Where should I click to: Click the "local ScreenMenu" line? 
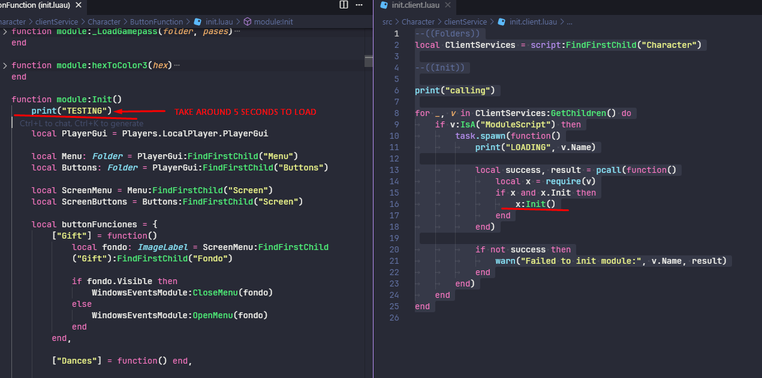[152, 190]
